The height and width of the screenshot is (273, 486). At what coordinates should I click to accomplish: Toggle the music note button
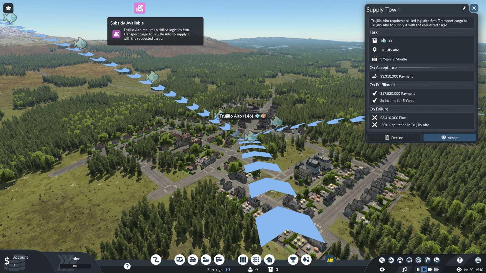pos(404,269)
